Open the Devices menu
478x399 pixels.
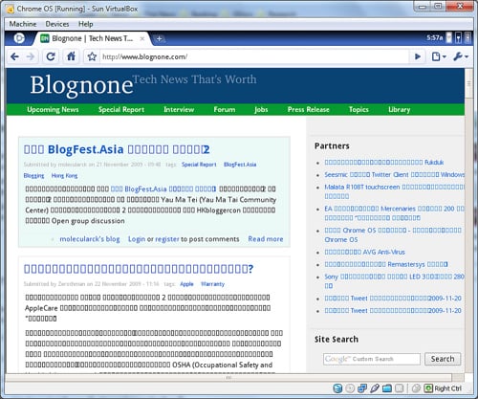point(57,24)
